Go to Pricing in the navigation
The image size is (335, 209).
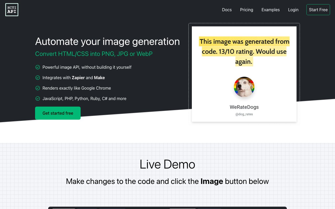click(247, 10)
